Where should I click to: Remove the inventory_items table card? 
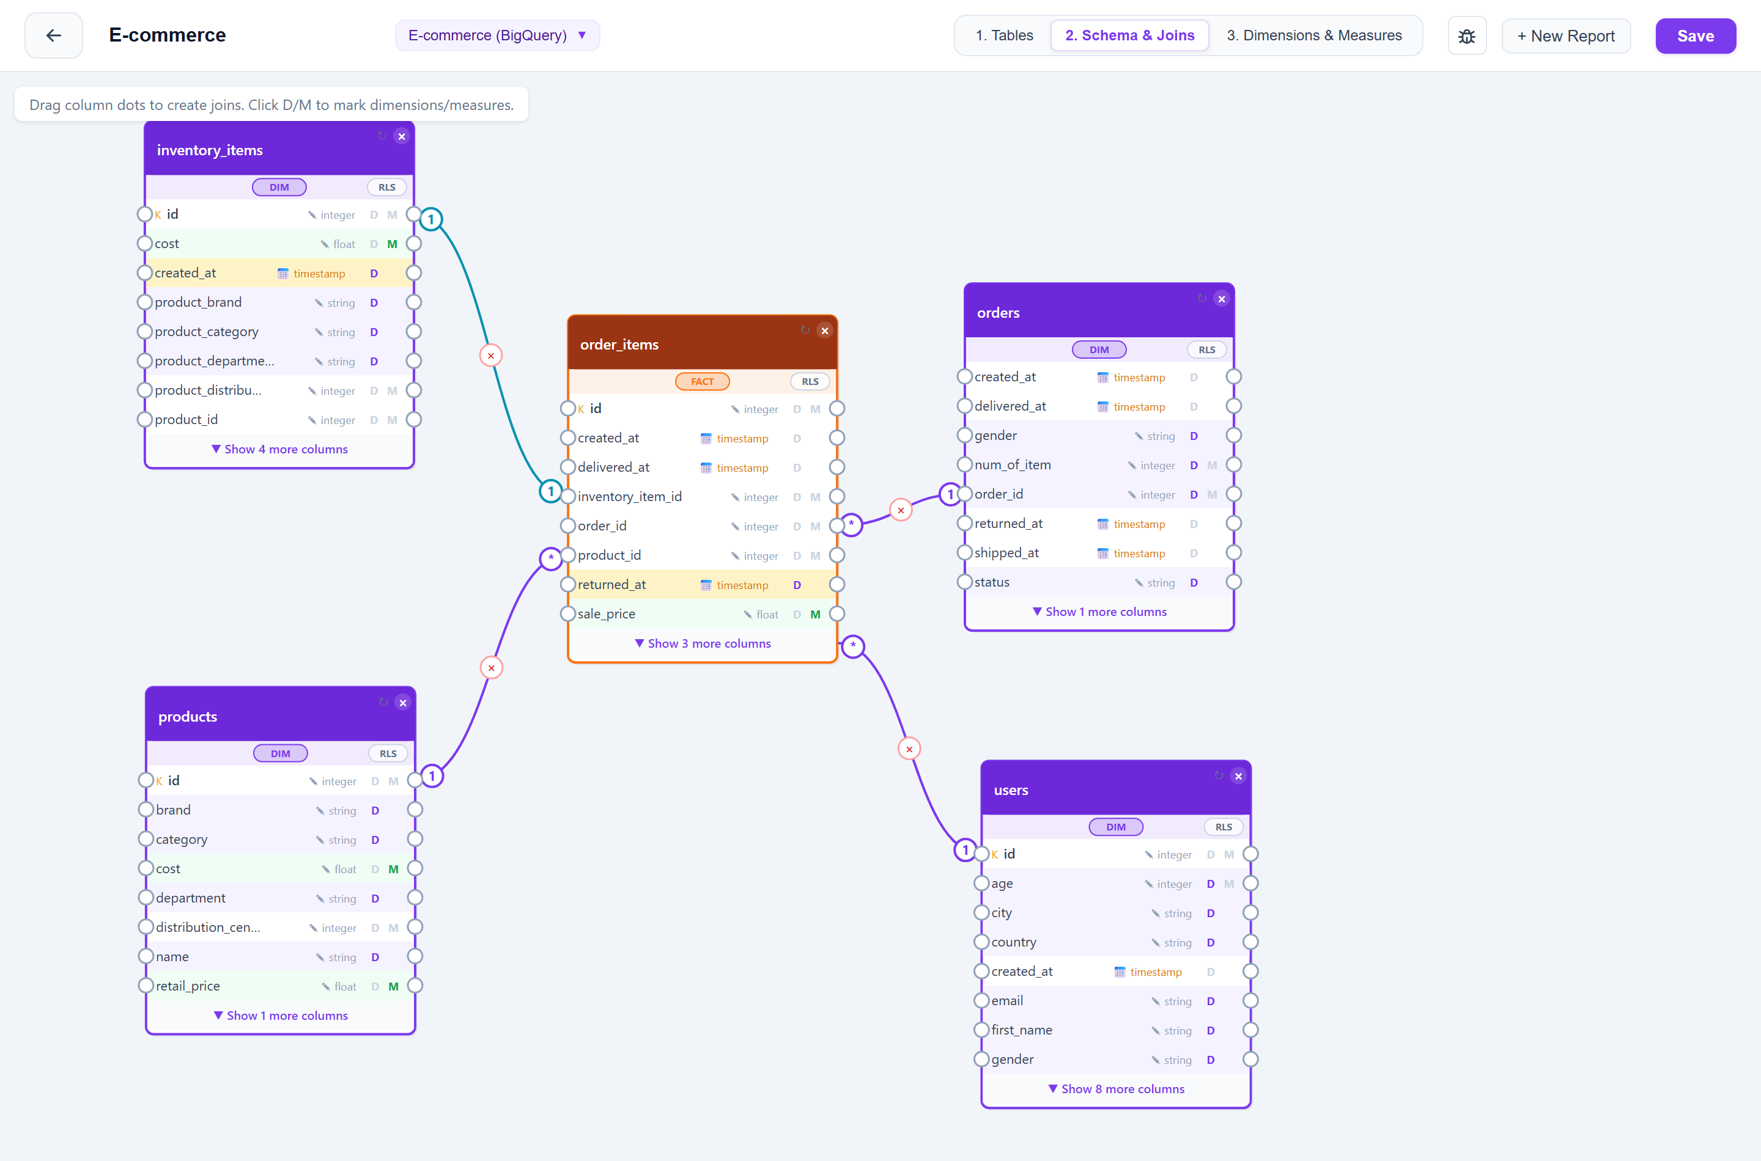pyautogui.click(x=402, y=136)
